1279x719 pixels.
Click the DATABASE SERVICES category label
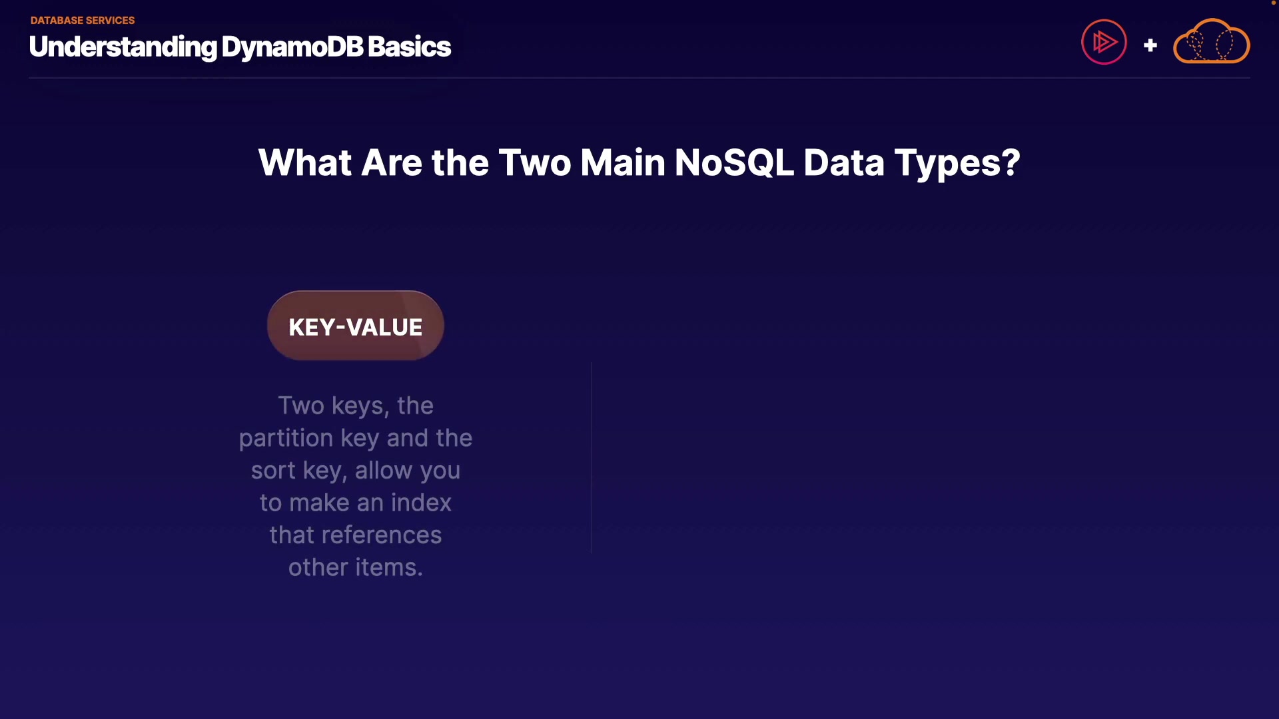(x=83, y=21)
